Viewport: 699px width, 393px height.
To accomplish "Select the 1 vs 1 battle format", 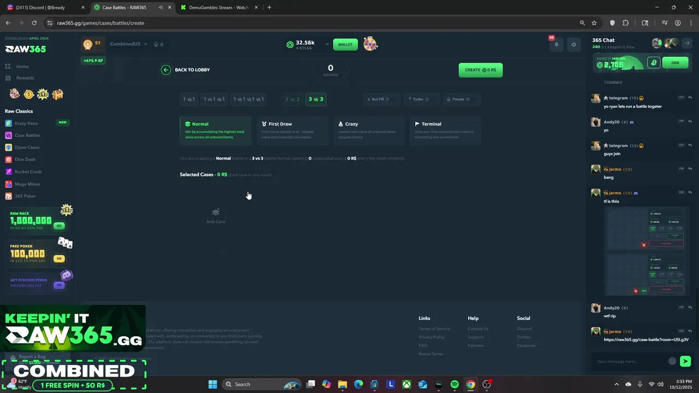I will pyautogui.click(x=188, y=99).
